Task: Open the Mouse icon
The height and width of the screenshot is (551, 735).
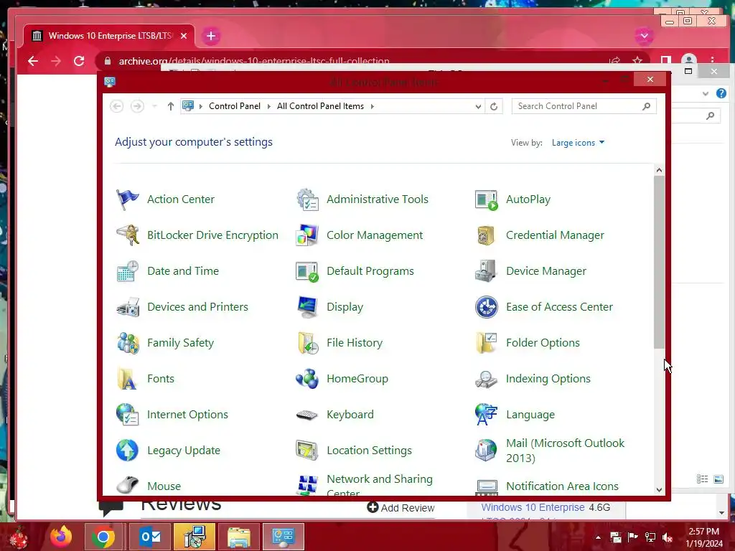Action: point(128,486)
